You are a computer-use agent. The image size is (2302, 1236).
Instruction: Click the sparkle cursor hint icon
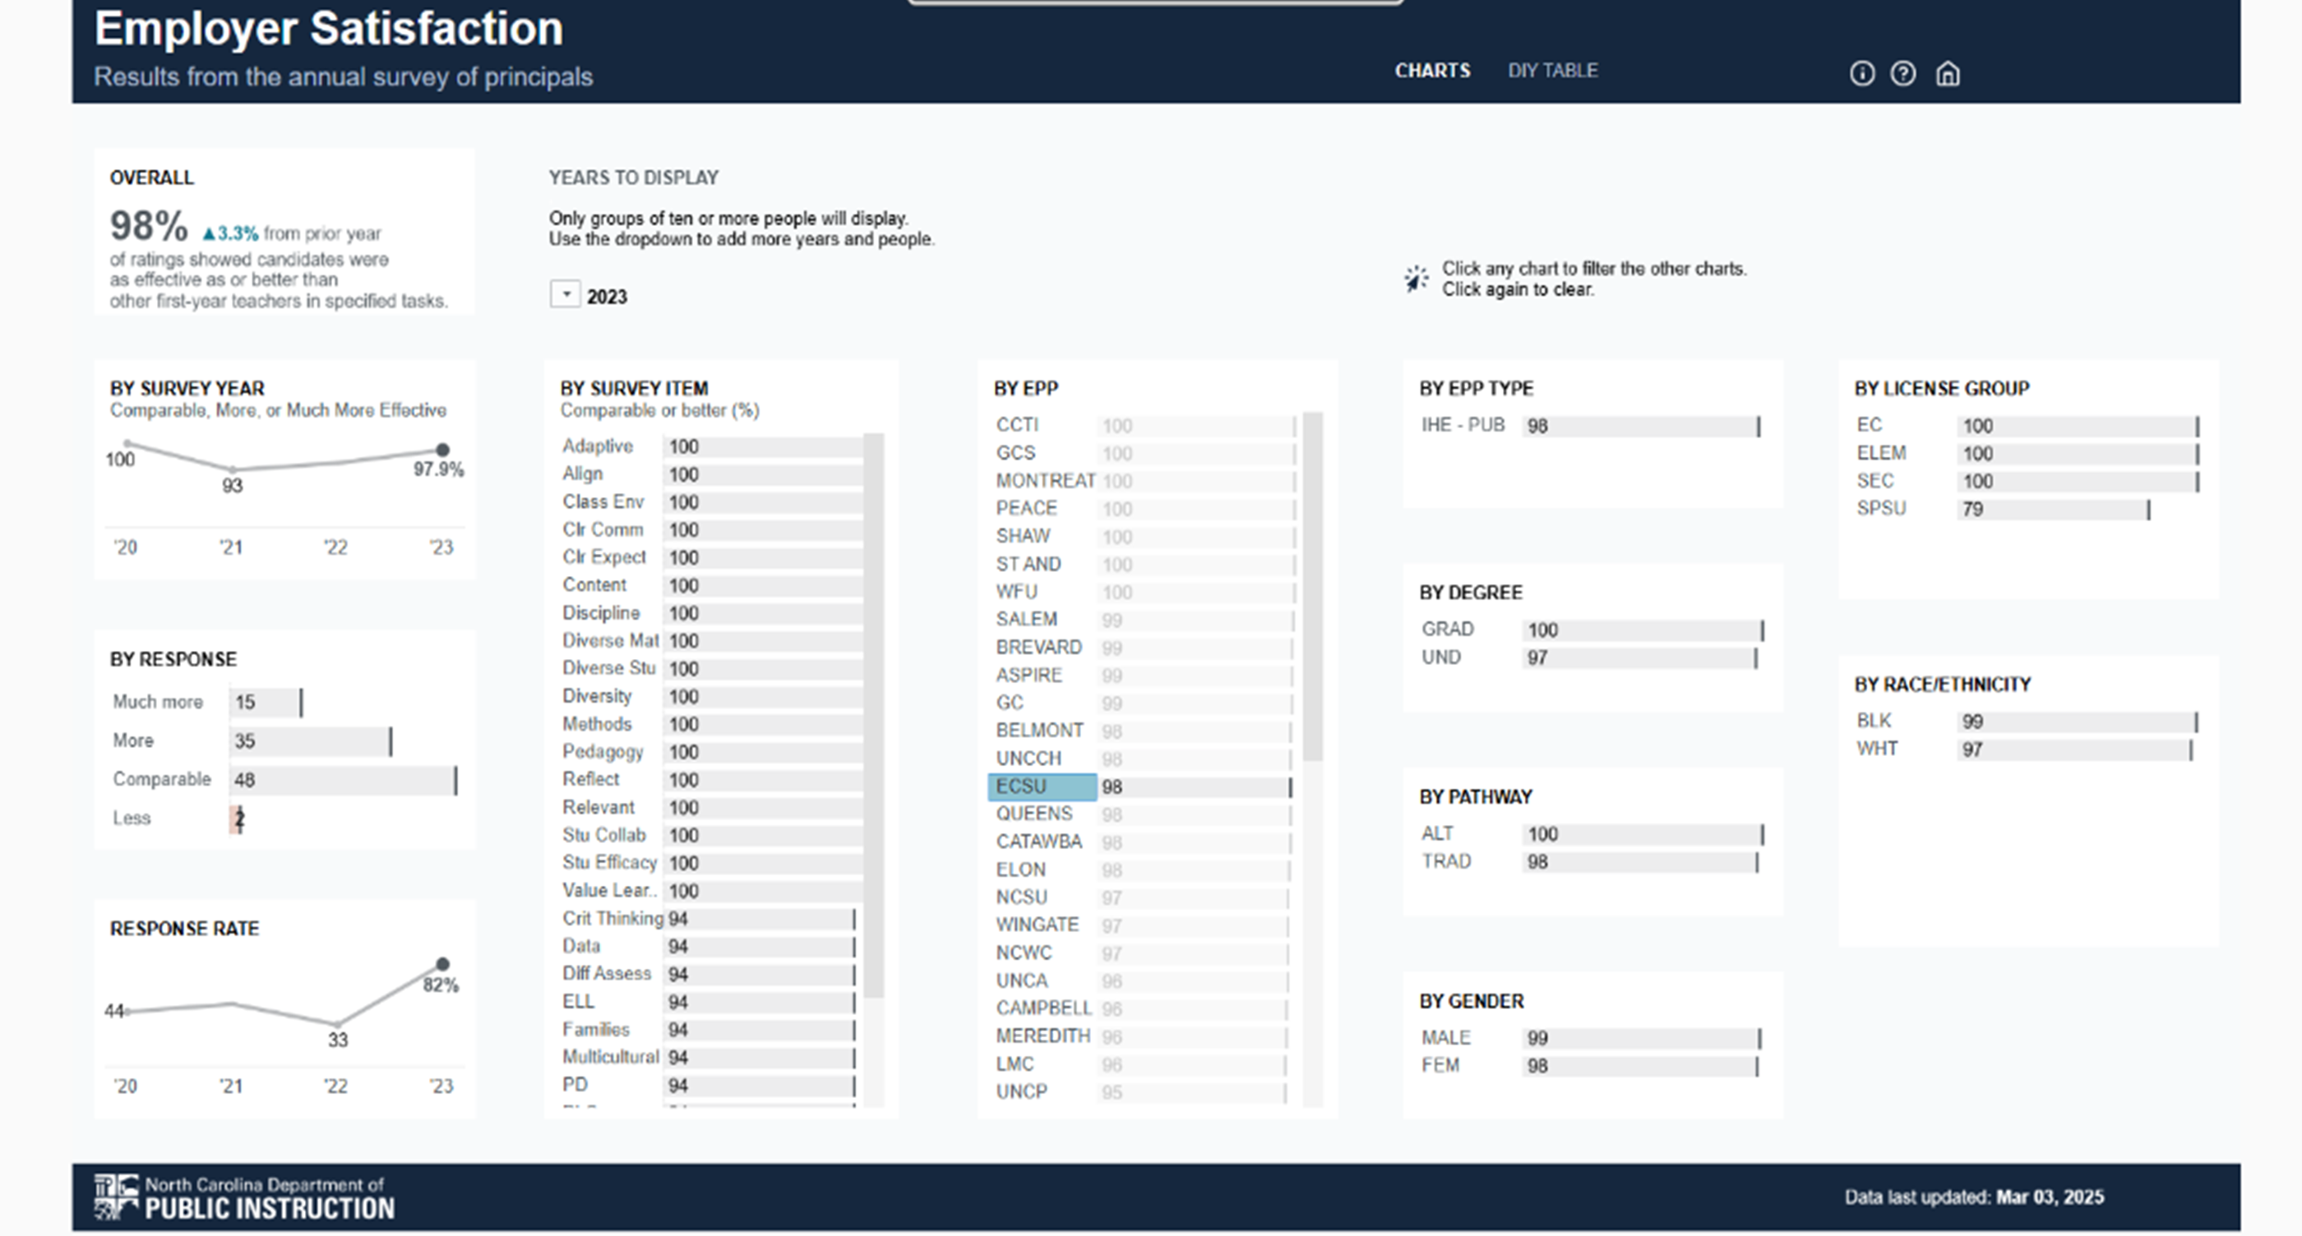point(1416,279)
